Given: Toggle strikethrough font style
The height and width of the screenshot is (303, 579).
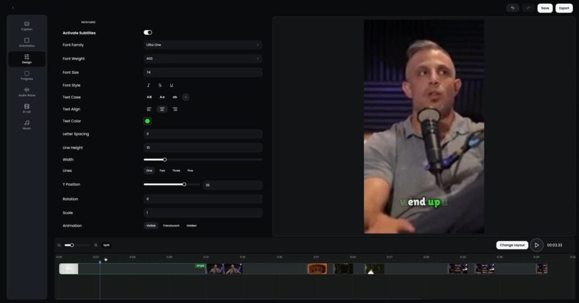Looking at the screenshot, I should tap(160, 85).
